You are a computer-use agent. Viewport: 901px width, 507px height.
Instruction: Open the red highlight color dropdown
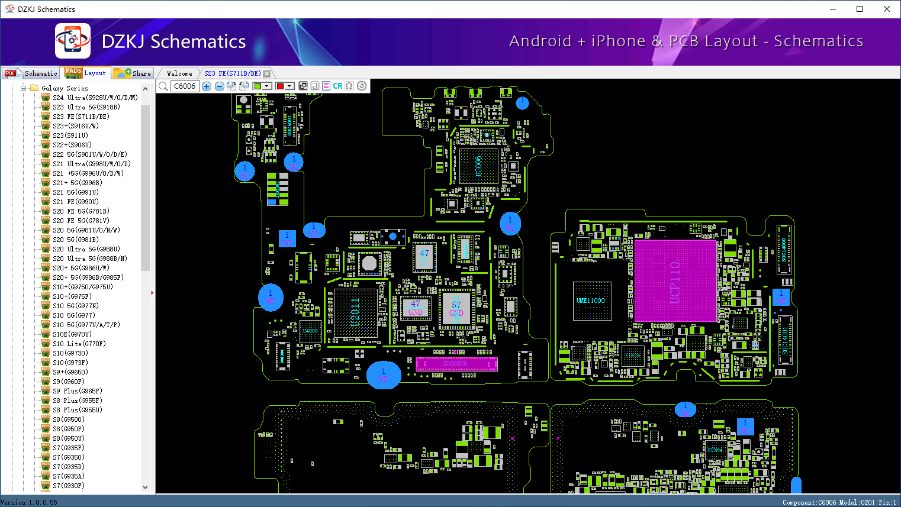[x=290, y=86]
